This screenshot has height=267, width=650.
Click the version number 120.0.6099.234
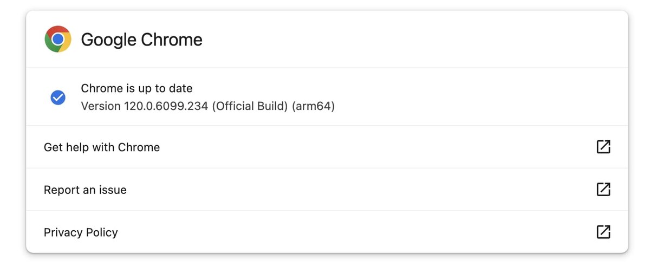coord(166,106)
